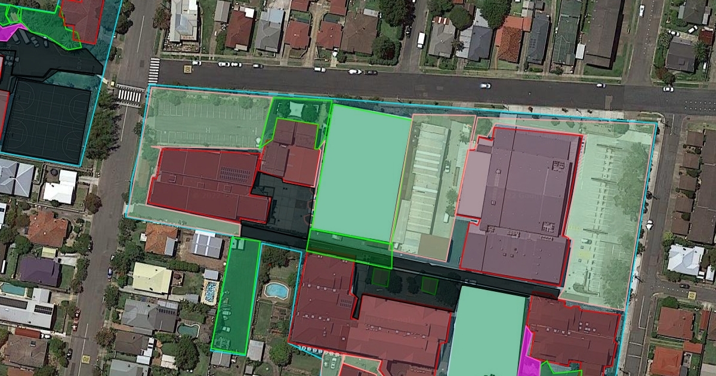This screenshot has width=716, height=376.
Task: Click the dark sports court area at the far left
Action: [x=45, y=119]
